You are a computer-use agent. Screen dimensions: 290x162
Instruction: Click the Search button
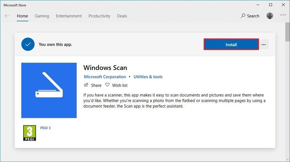coord(250,16)
